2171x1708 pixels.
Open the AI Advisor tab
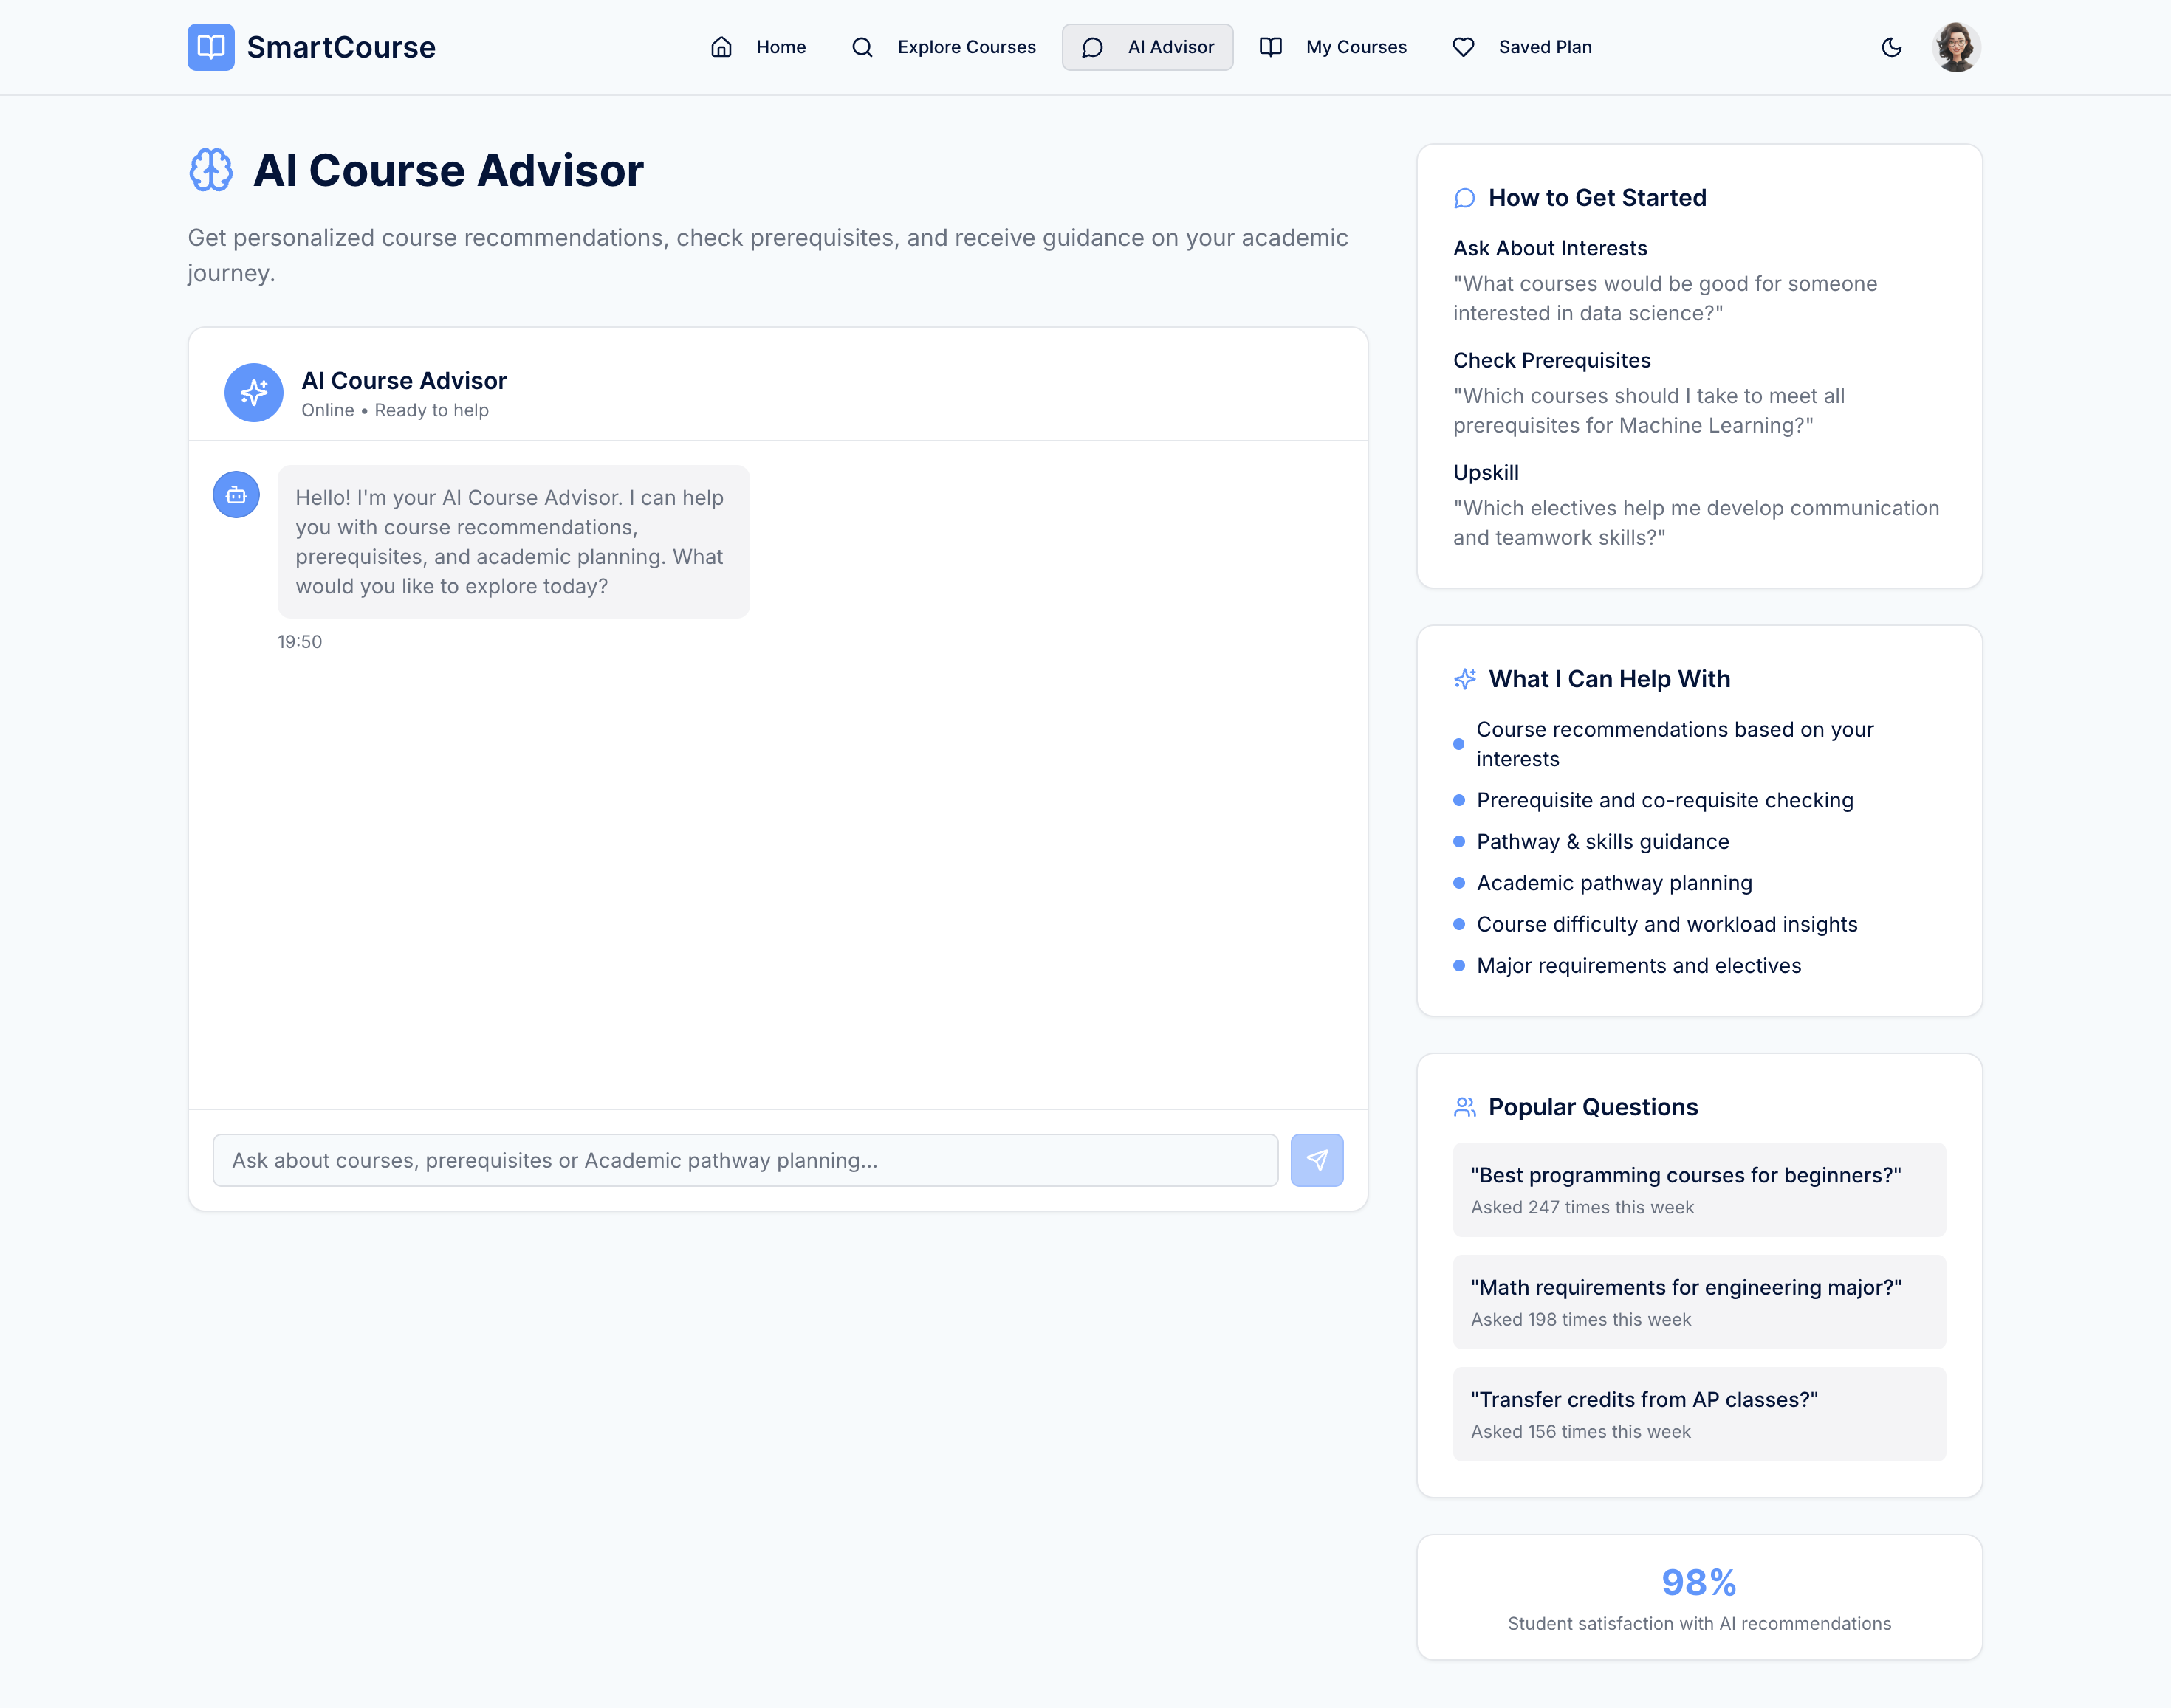[1147, 47]
